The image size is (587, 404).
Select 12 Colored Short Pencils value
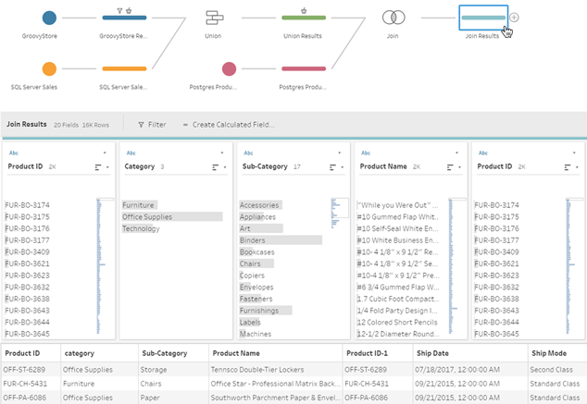(x=397, y=322)
